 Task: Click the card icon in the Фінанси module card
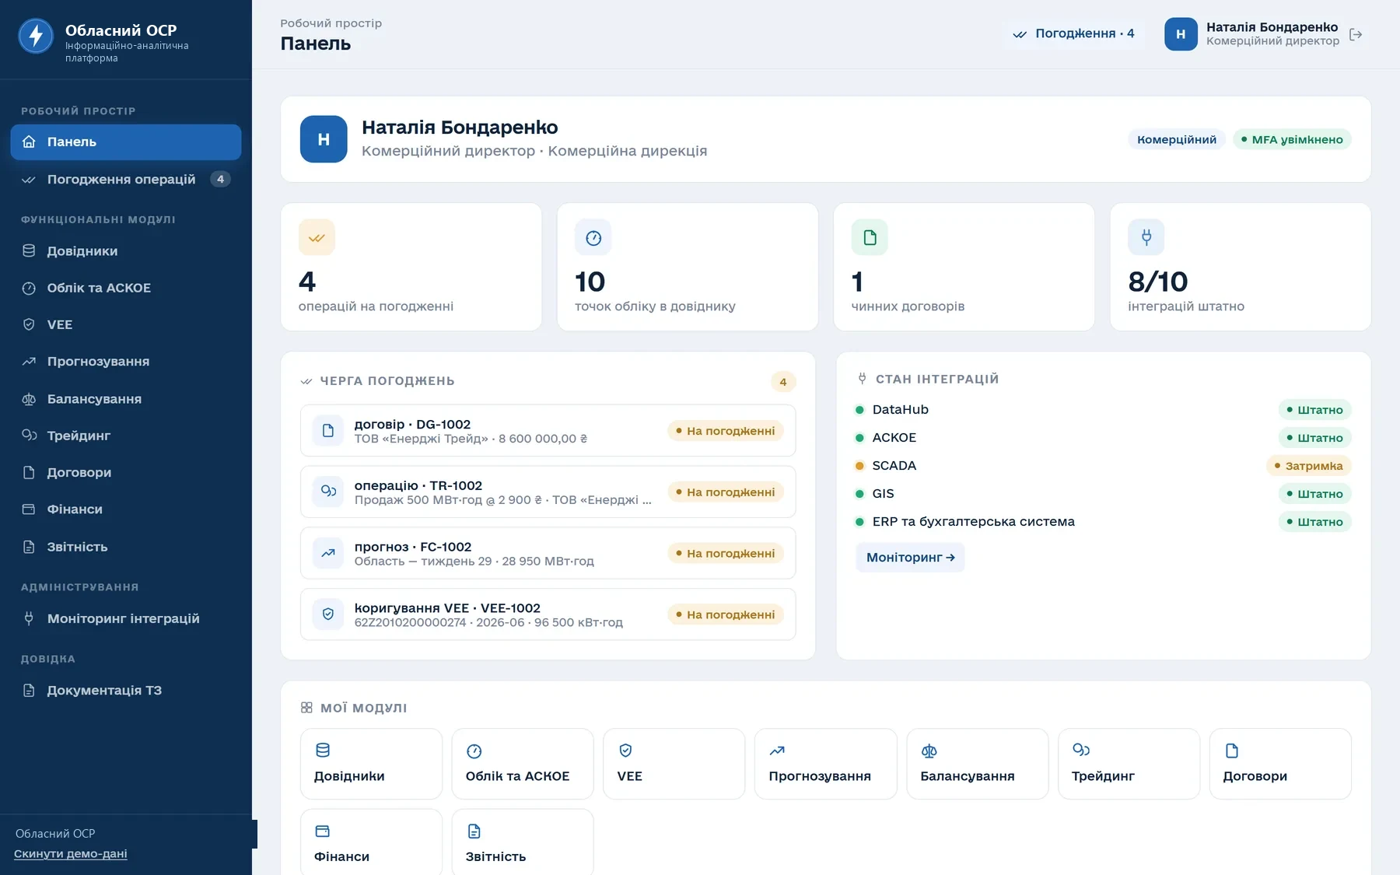click(323, 831)
